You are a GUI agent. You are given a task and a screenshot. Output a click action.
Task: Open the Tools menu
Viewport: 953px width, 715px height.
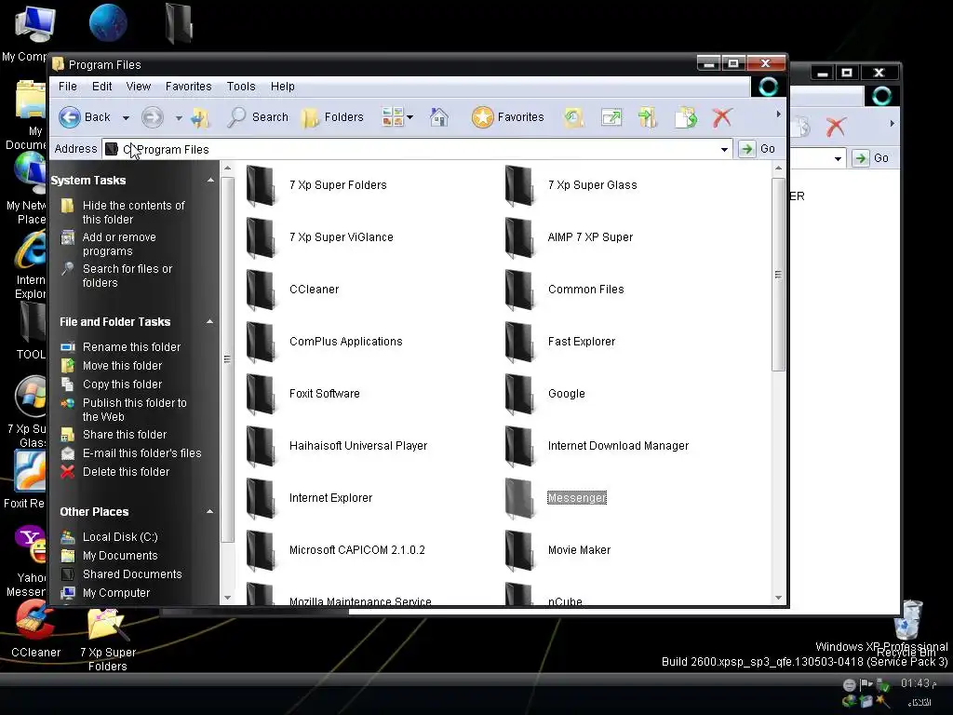pos(241,87)
